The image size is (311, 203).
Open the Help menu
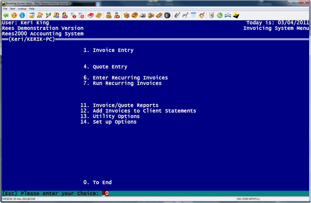tap(32, 9)
